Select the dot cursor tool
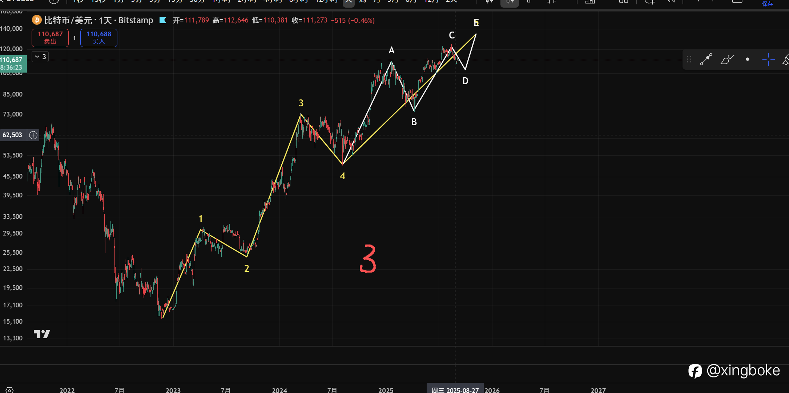The width and height of the screenshot is (789, 393). pyautogui.click(x=748, y=59)
